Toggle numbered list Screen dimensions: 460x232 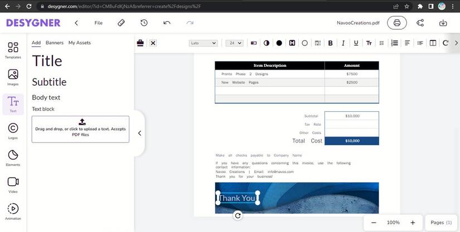tap(395, 43)
